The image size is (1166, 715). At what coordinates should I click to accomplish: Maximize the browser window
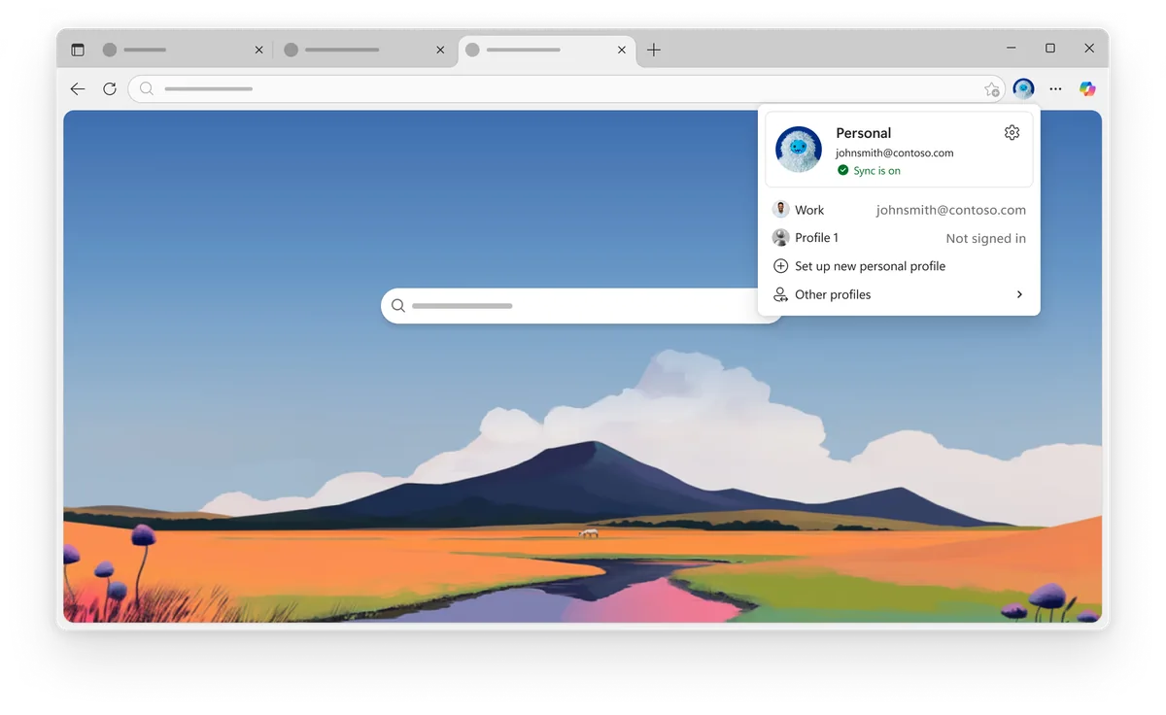[x=1050, y=49]
